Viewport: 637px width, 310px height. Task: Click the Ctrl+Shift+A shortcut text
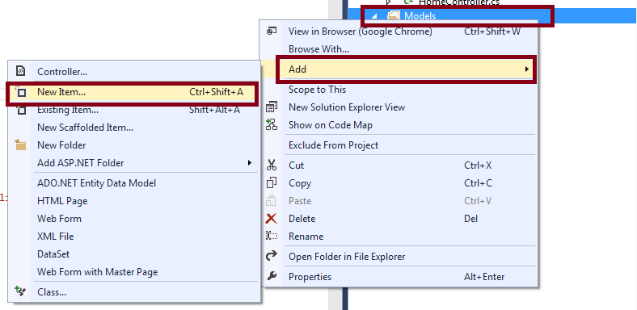point(216,92)
